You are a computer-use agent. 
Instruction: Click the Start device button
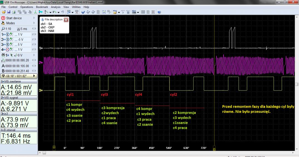(14, 18)
